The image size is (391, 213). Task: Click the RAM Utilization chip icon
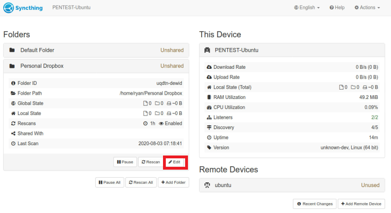click(209, 97)
